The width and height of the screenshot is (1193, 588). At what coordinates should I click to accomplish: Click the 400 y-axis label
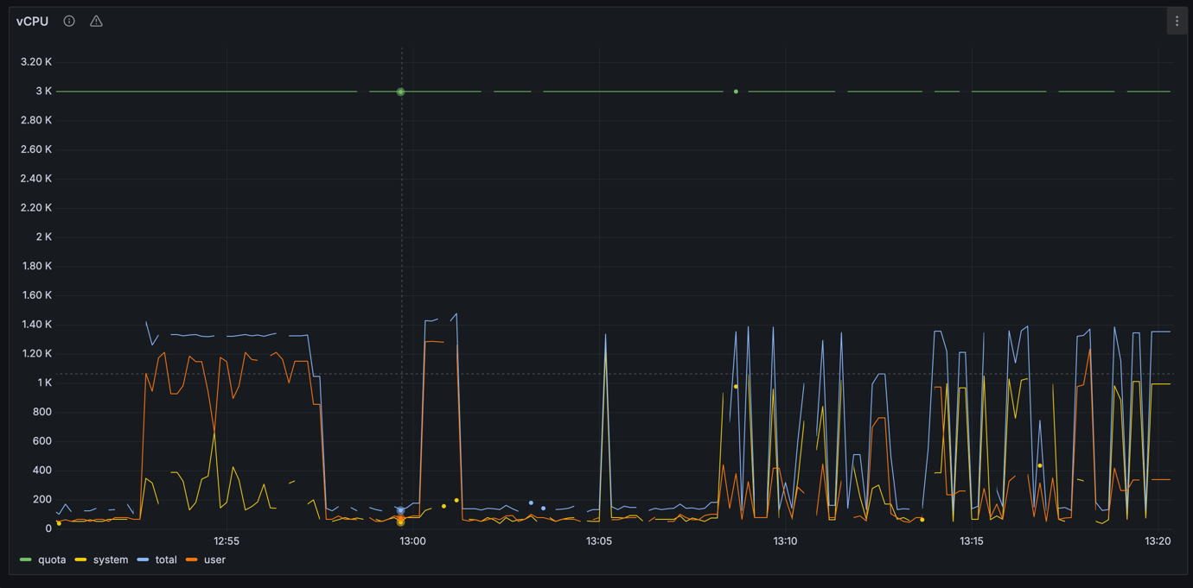42,471
